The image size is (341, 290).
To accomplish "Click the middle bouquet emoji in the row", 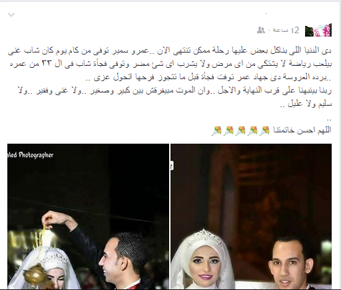I will (x=240, y=130).
